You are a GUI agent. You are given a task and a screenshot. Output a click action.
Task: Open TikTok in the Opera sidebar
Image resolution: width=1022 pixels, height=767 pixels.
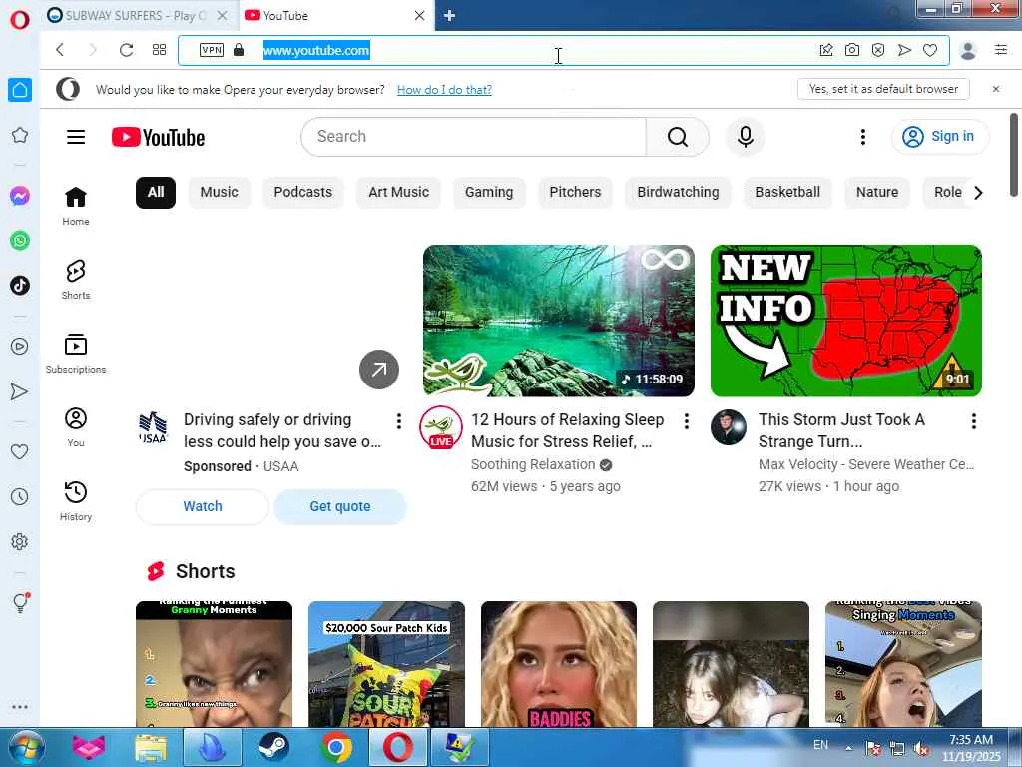pos(20,285)
